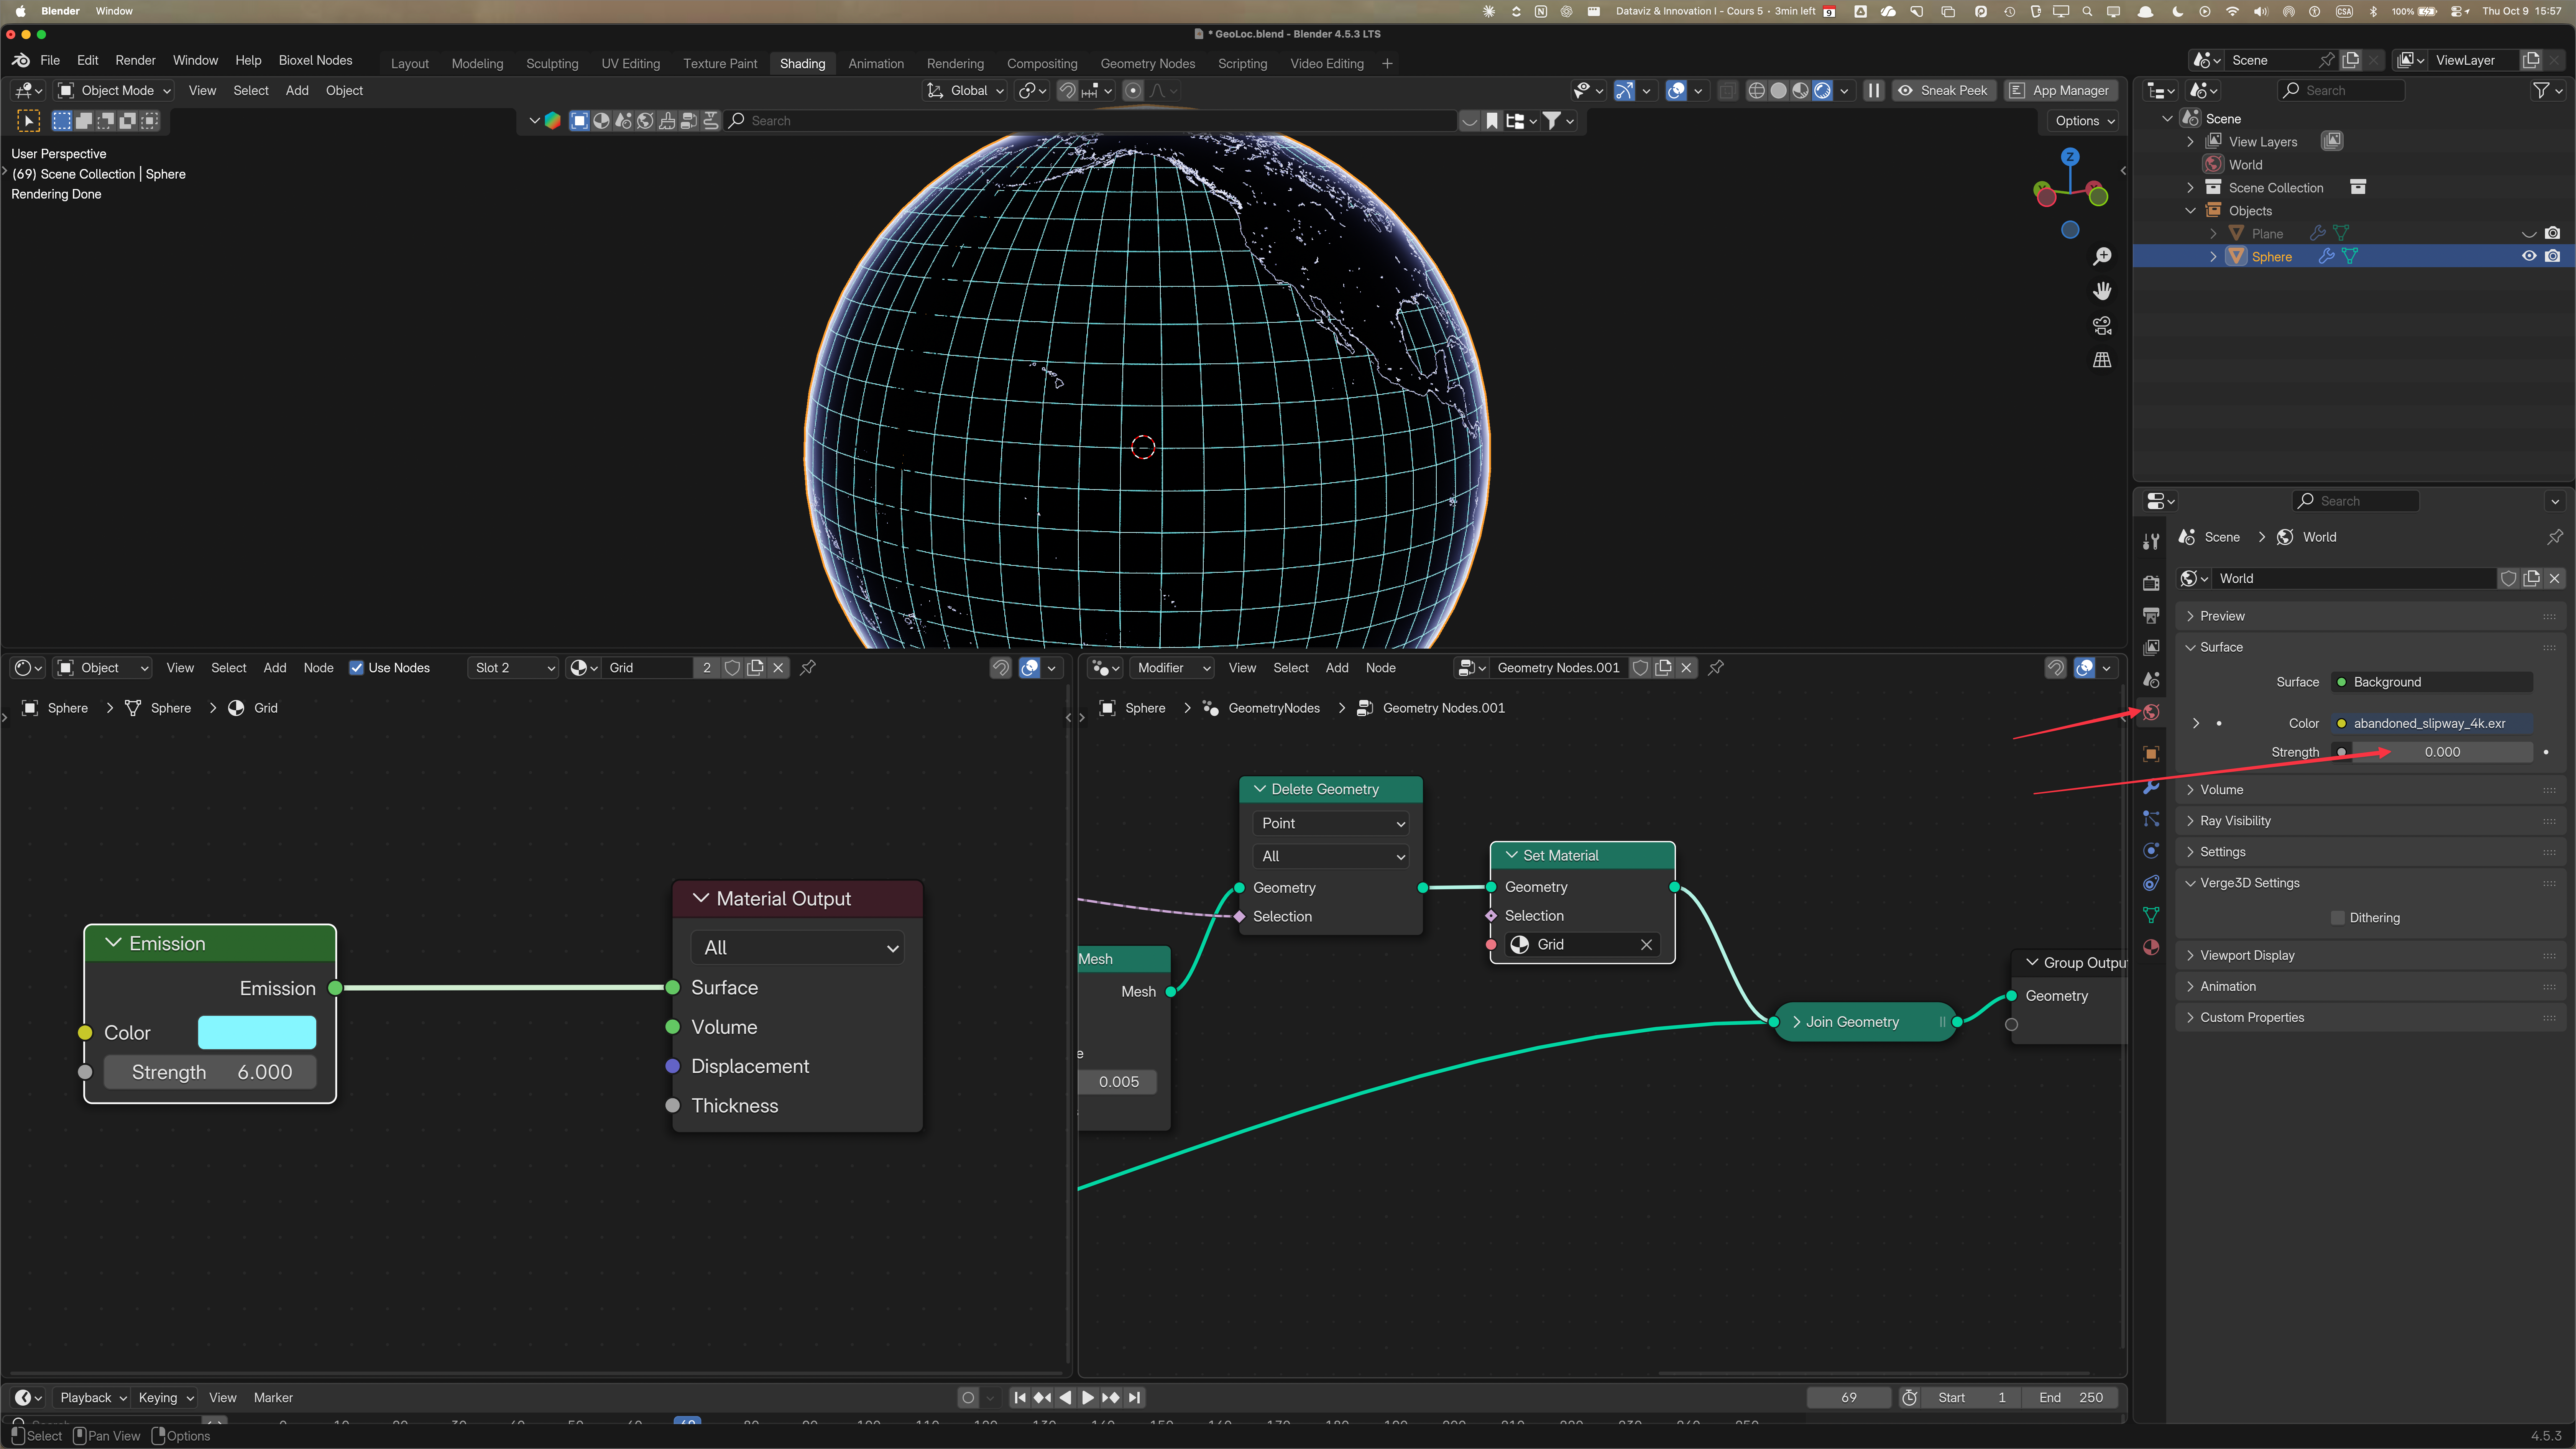Toggle the camera view icon
Viewport: 2576px width, 1449px height.
(2102, 325)
